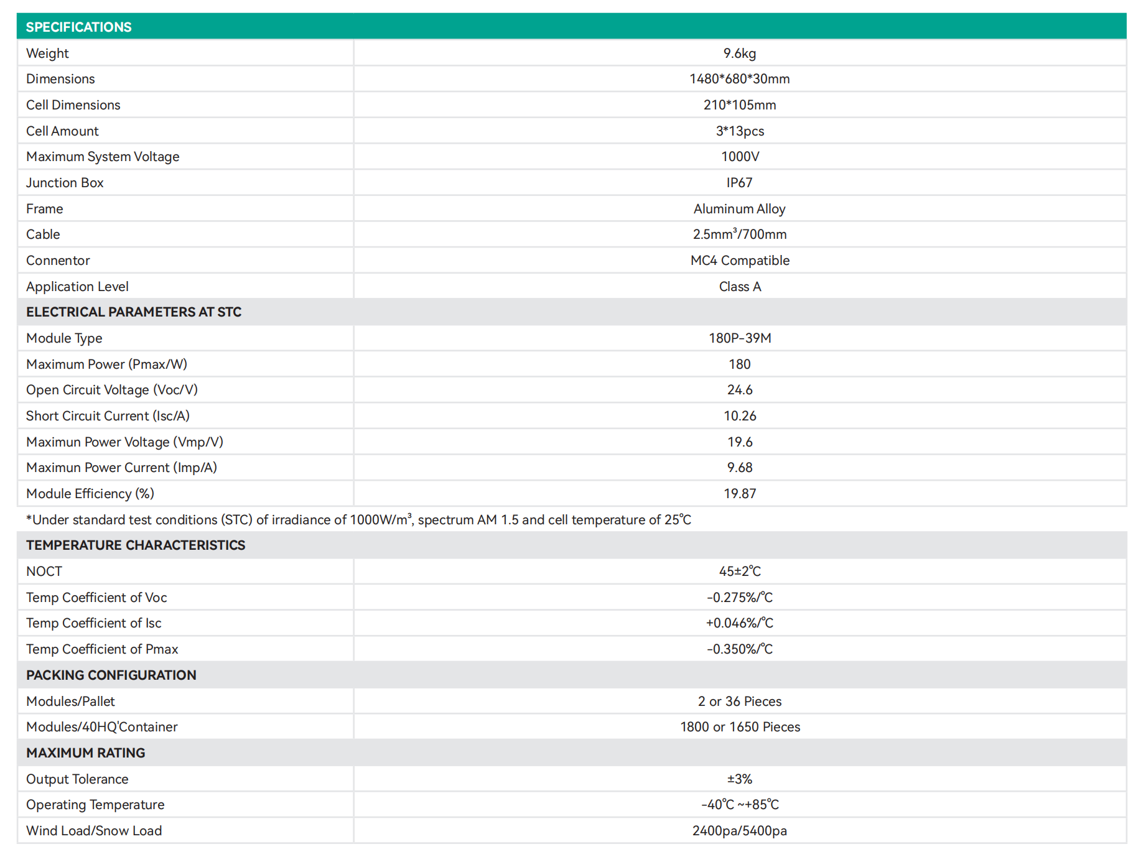1146x862 pixels.
Task: Click the STC standard test conditions footnote
Action: click(358, 520)
